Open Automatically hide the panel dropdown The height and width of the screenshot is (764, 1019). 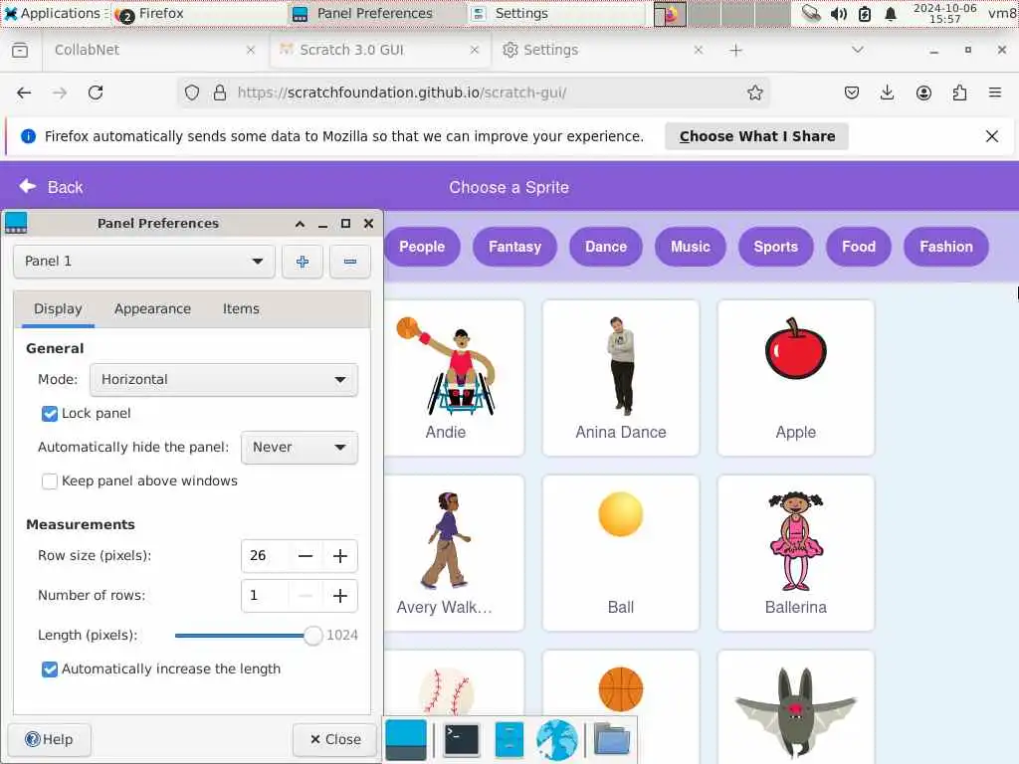coord(299,448)
